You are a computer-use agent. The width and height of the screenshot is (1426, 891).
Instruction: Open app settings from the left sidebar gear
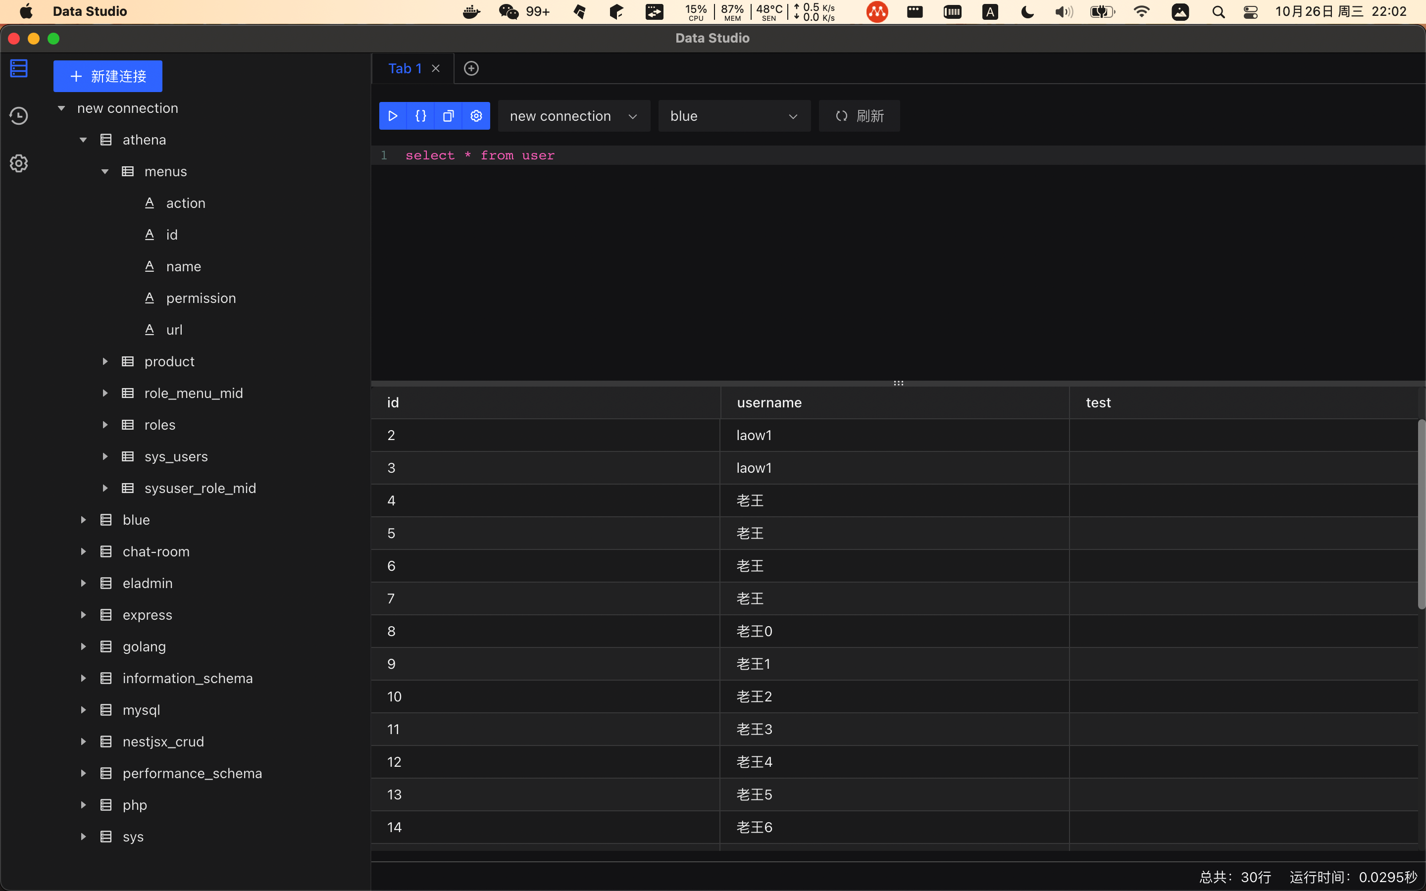(x=18, y=163)
